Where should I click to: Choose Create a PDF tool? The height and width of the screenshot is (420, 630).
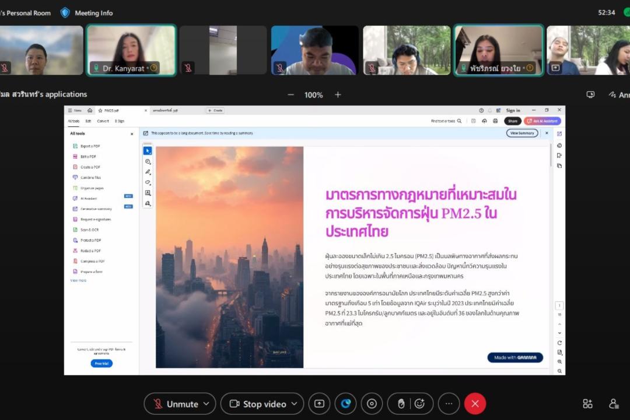86,167
